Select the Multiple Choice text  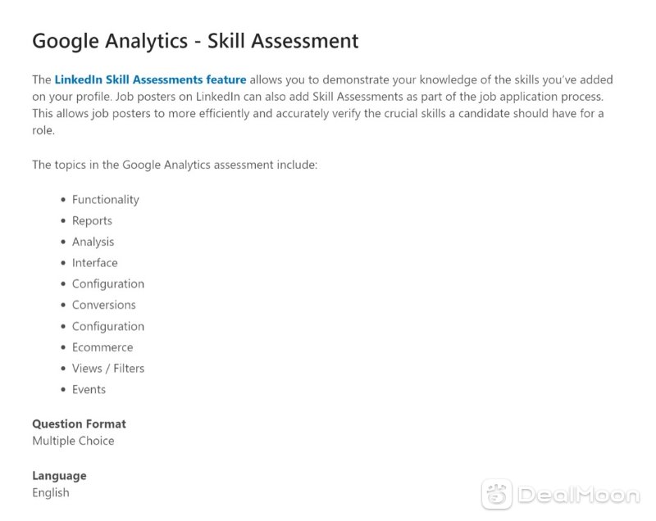[x=73, y=441]
